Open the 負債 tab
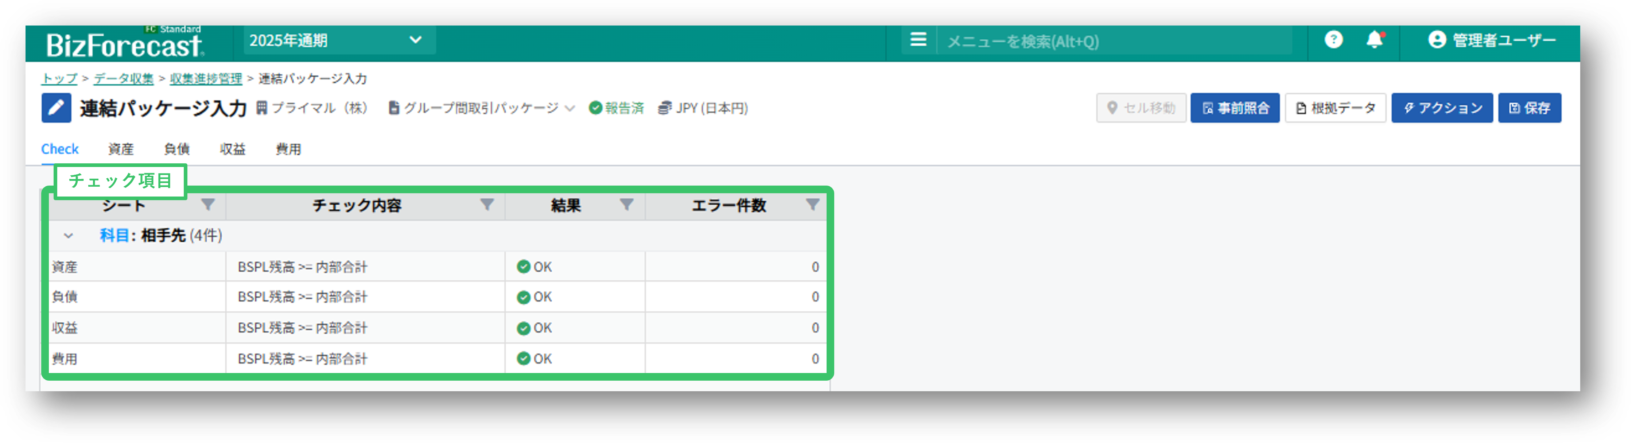 click(x=176, y=149)
